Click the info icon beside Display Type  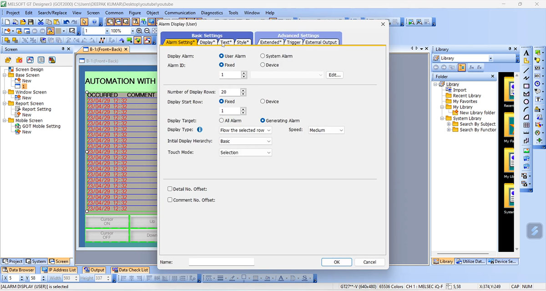point(199,130)
